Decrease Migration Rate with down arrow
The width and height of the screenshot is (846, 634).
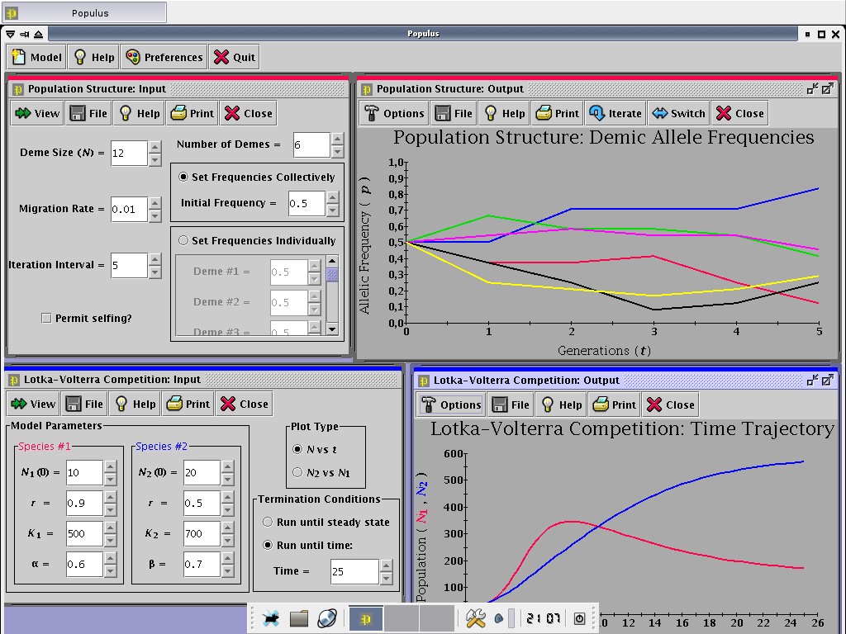(154, 215)
